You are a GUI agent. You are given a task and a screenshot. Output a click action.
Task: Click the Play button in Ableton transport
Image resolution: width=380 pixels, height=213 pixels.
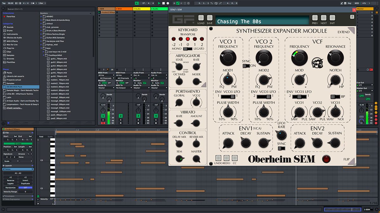[x=159, y=3]
